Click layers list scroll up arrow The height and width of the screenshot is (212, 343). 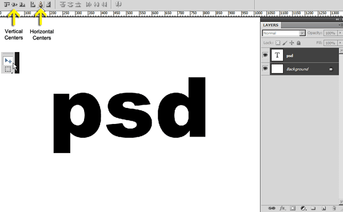click(341, 51)
